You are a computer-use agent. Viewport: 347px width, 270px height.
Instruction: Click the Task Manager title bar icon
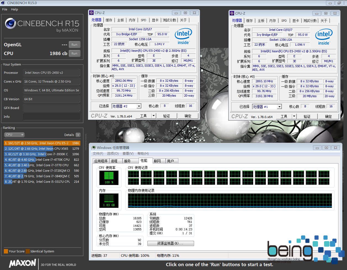[x=94, y=148]
